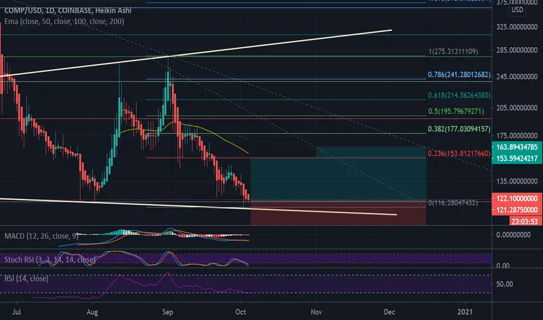Click the 122.10 red price tag
The width and height of the screenshot is (543, 320).
517,198
